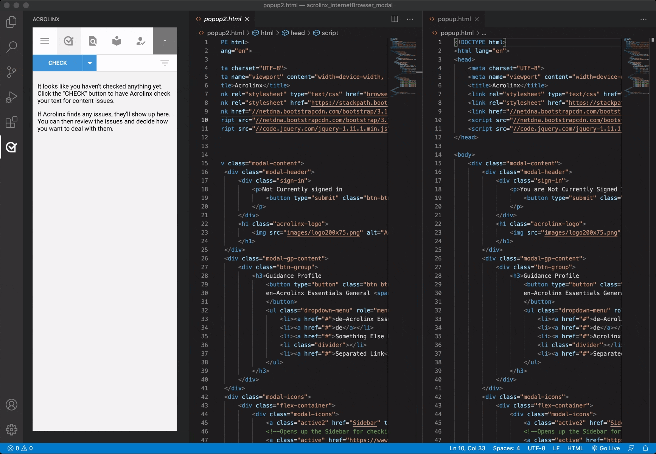Viewport: 656px width, 454px height.
Task: Open Source Control view
Action: click(x=11, y=72)
